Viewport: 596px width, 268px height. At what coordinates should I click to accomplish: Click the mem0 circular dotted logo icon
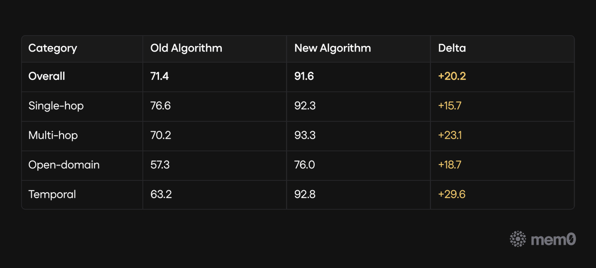517,239
